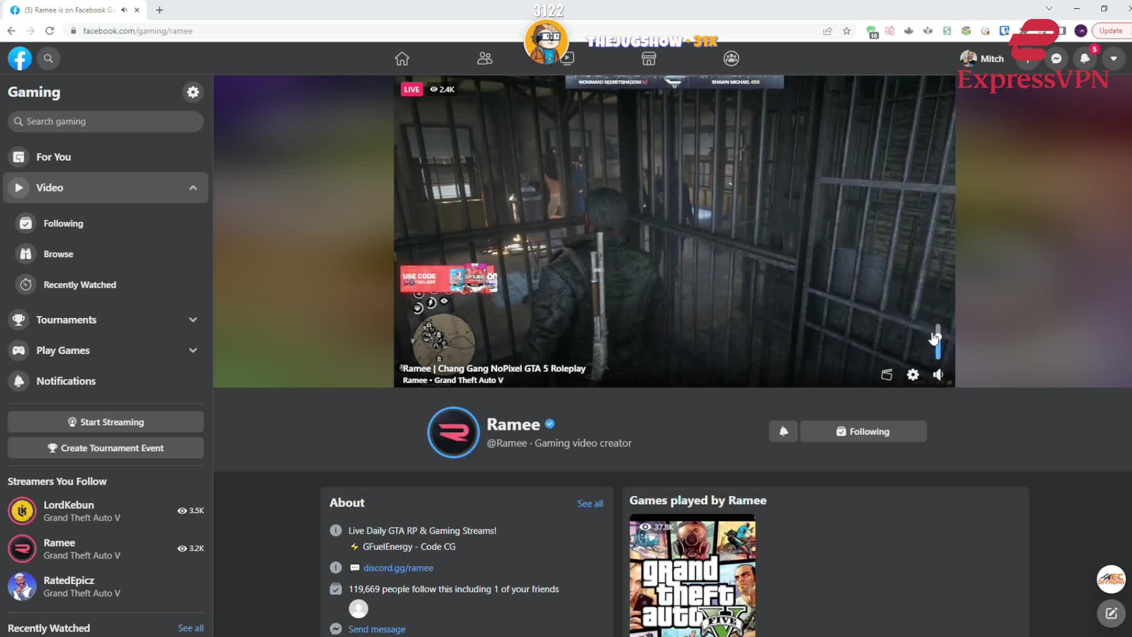Open video settings gear in the player
Screen dimensions: 1132x637
click(x=913, y=375)
